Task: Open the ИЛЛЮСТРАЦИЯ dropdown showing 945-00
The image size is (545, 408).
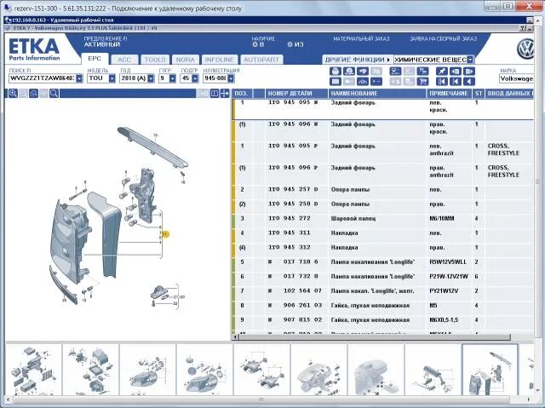Action: pyautogui.click(x=231, y=78)
